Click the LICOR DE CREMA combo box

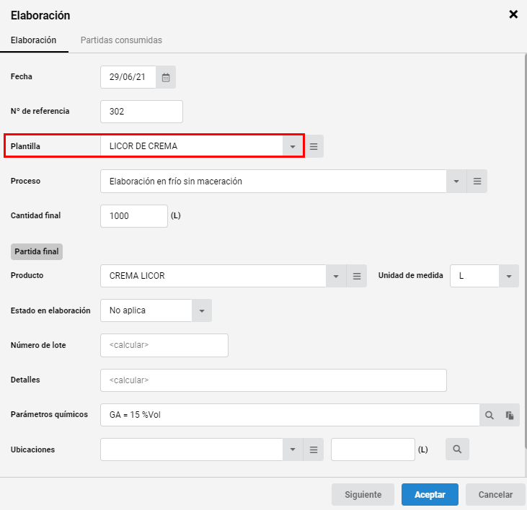(192, 146)
